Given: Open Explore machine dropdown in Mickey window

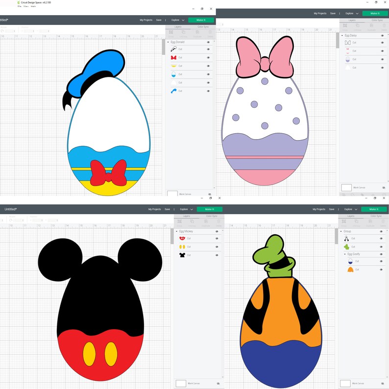Looking at the screenshot, I should point(186,209).
